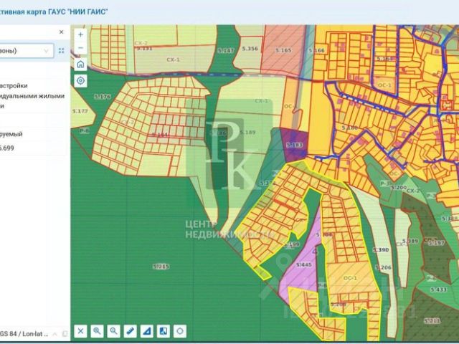Viewport: 459px width, 344px height.
Task: Zoom in with the plus button
Action: coord(80,35)
